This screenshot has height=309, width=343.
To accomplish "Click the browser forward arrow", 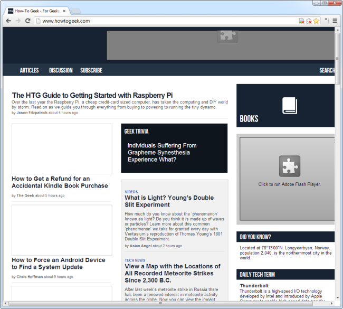I will (18, 21).
